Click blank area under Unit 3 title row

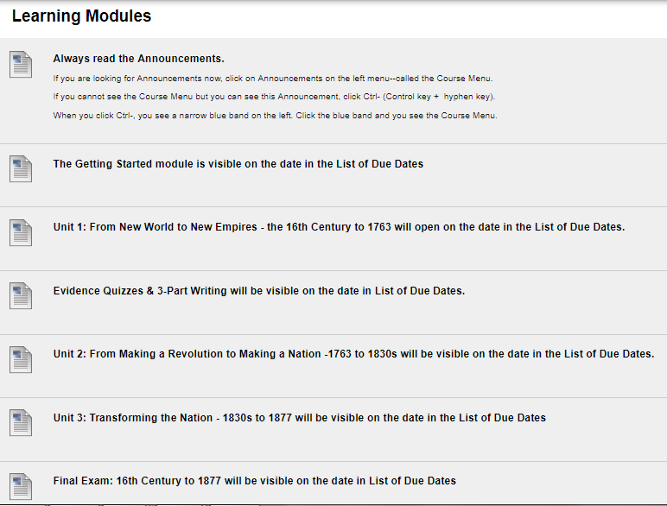pos(340,443)
